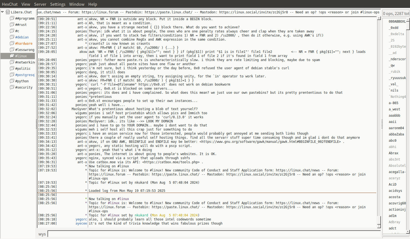Select user aaabbb in user list
The image size is (410, 239).
click(x=394, y=116)
